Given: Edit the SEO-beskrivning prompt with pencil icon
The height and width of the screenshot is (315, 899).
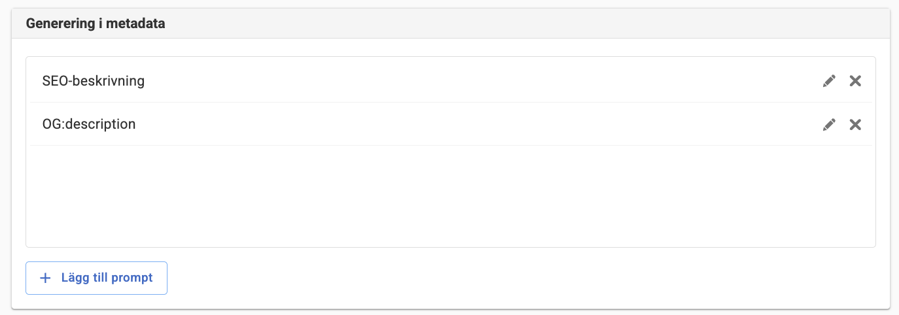Looking at the screenshot, I should coord(829,81).
